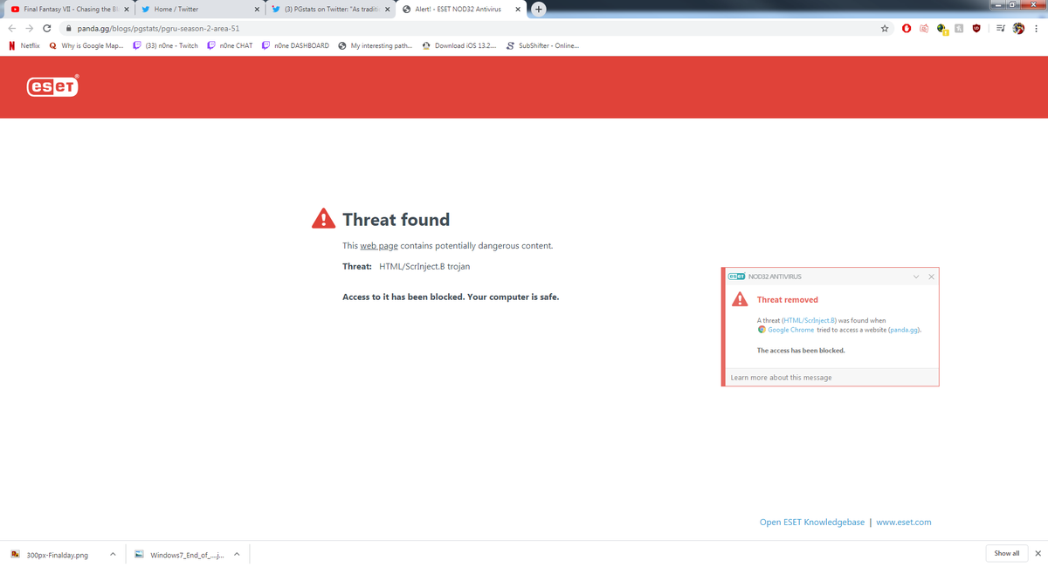Open SubShifter - Online bookmark

(x=542, y=45)
